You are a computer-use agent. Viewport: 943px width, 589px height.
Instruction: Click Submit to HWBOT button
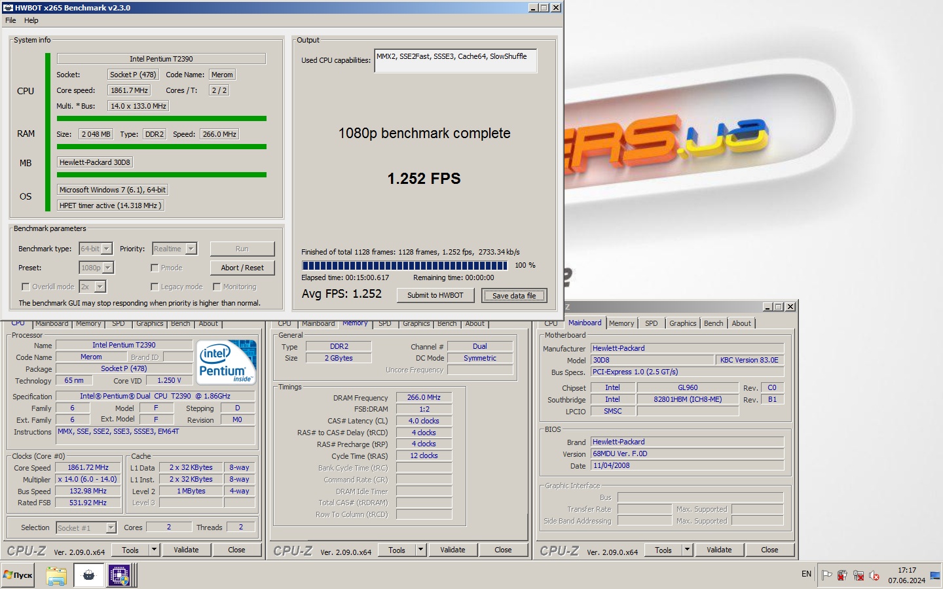tap(435, 295)
